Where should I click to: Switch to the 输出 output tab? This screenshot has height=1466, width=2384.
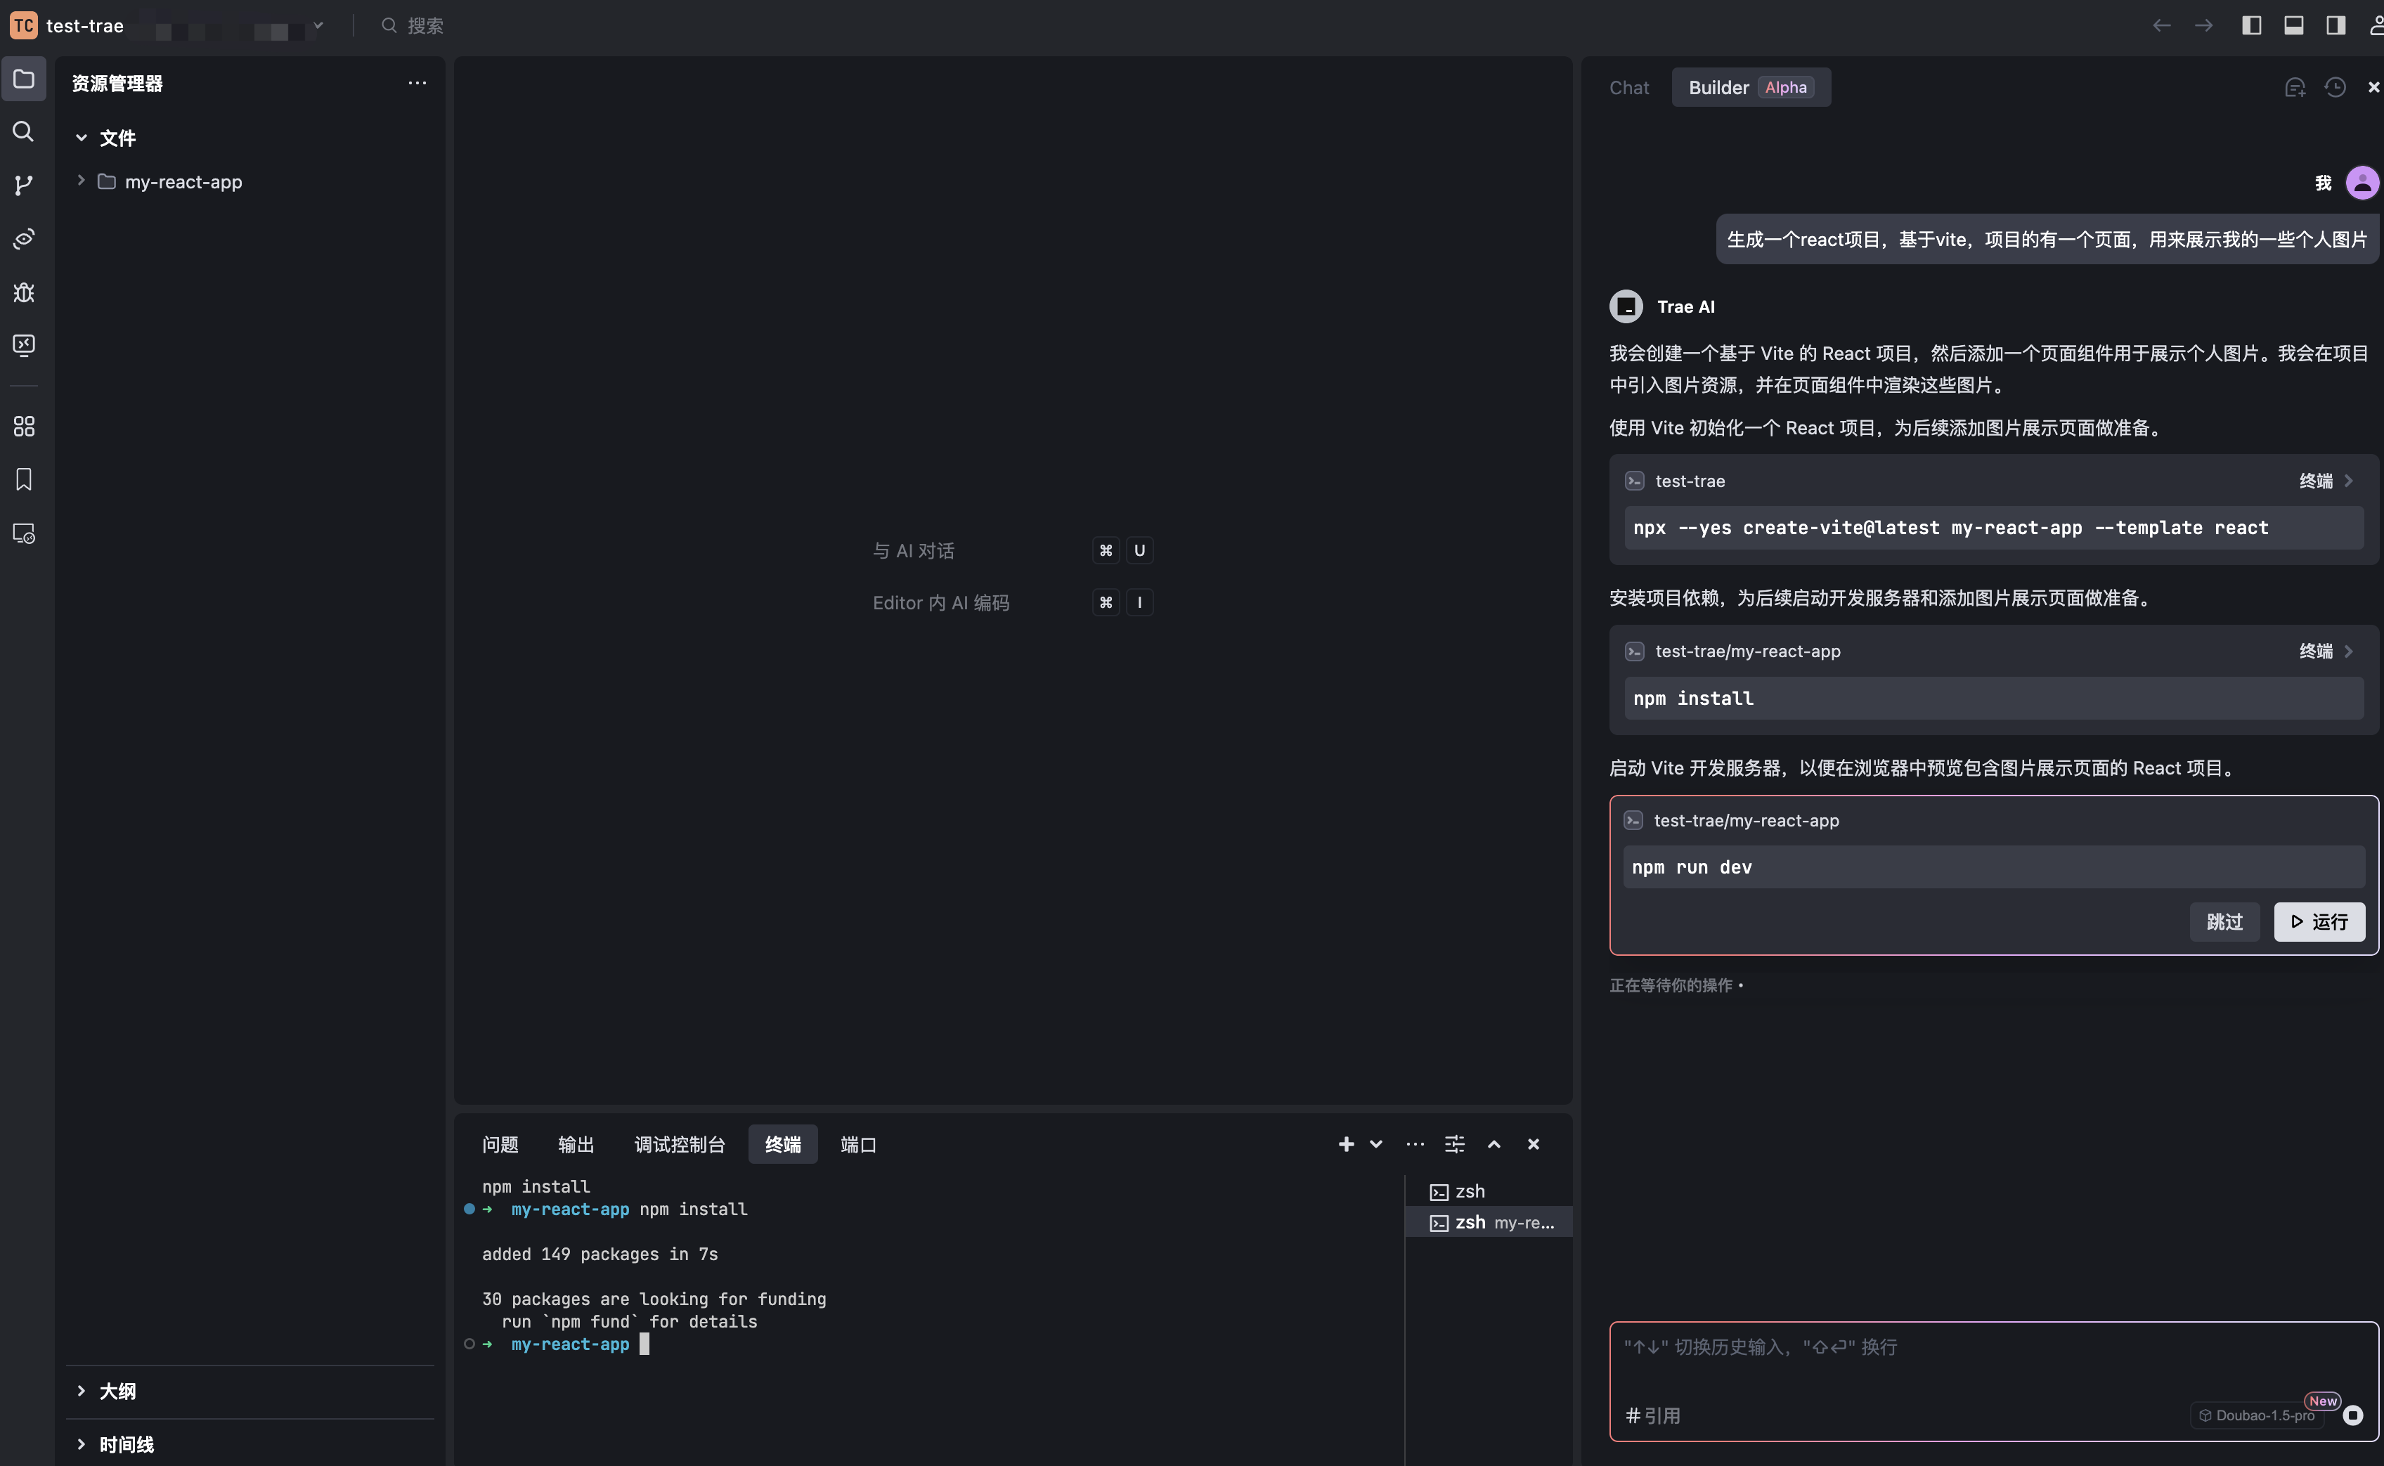(576, 1144)
